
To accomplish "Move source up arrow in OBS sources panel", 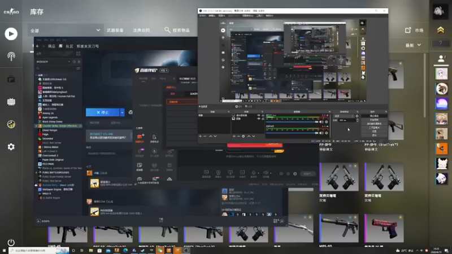I will point(249,136).
